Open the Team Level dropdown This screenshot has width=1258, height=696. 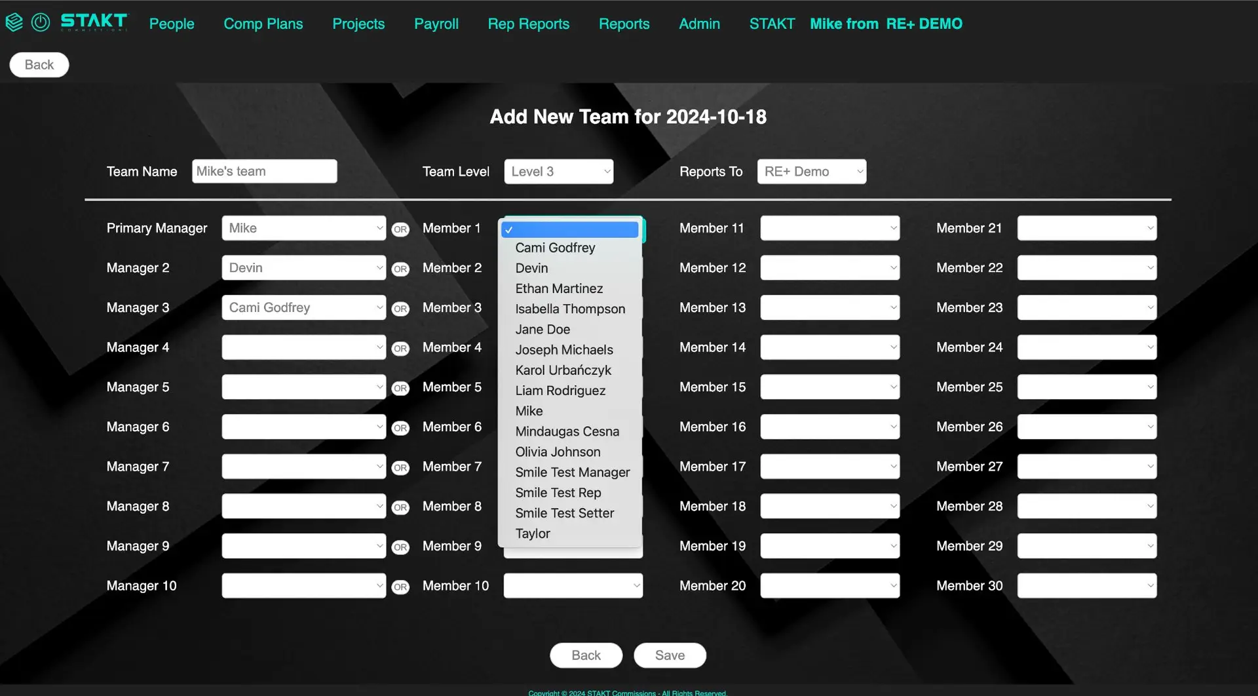click(x=559, y=172)
